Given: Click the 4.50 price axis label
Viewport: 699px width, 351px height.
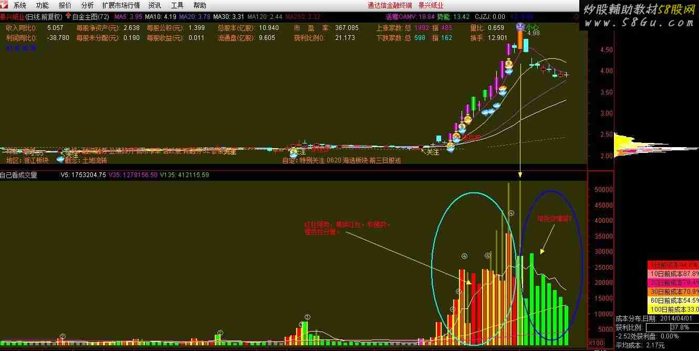Looking at the screenshot, I should (x=606, y=50).
